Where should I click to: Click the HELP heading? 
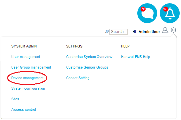(125, 46)
